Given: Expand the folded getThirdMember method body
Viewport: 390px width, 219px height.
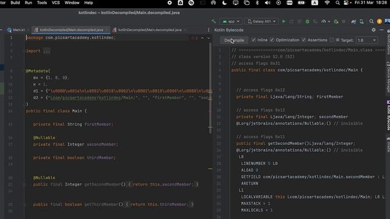Looking at the screenshot, I should click(160, 204).
